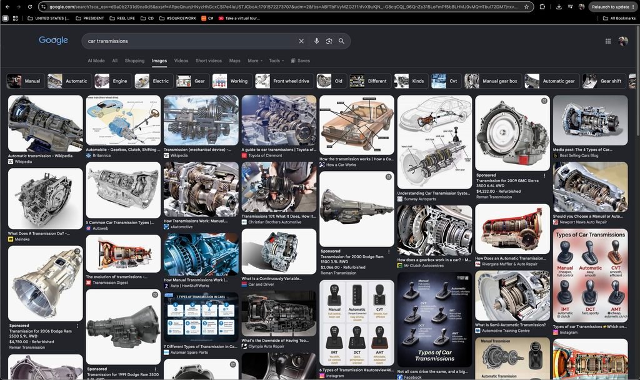This screenshot has width=640, height=380.
Task: Open the #SOURCEWORK bookmarks folder
Action: (177, 18)
